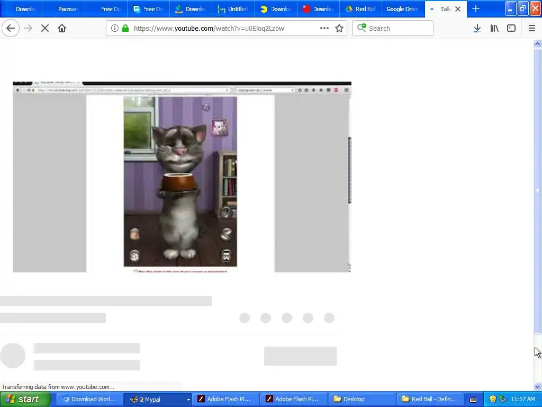This screenshot has width=542, height=407.
Task: Switch to the Red Ball tab
Action: [x=361, y=9]
